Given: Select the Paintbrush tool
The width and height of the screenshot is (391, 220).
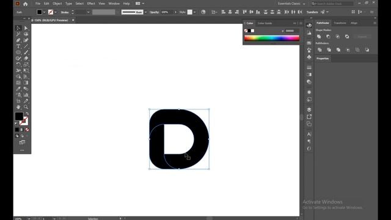Looking at the screenshot, I should 26,53.
